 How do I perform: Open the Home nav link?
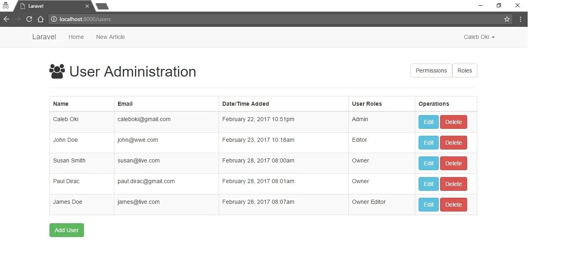(76, 37)
